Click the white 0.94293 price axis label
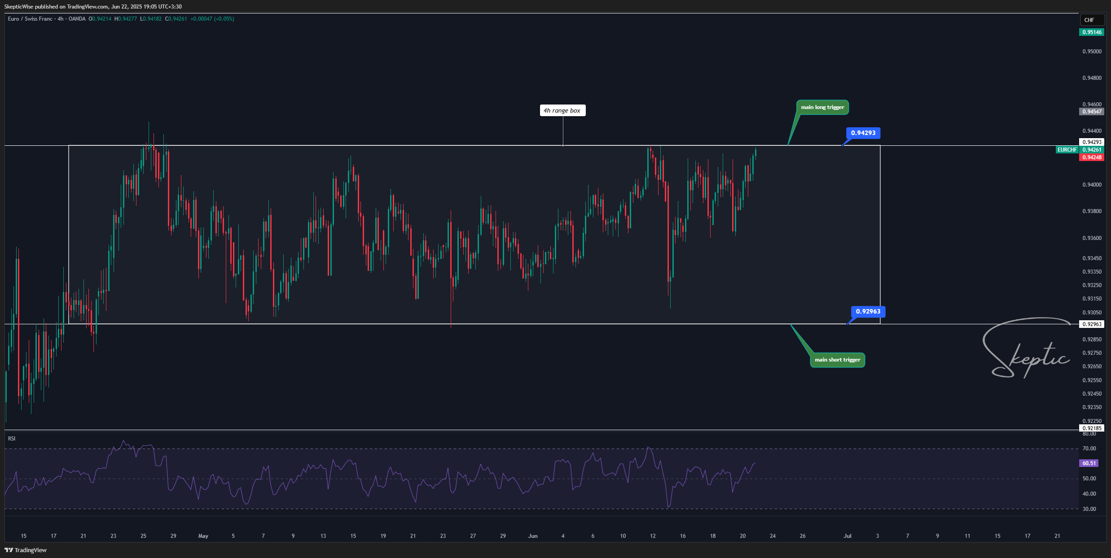This screenshot has height=558, width=1111. pos(1091,142)
